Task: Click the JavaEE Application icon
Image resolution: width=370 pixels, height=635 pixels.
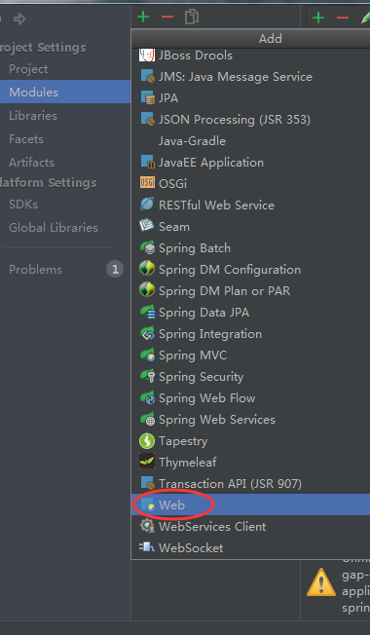Action: [147, 163]
